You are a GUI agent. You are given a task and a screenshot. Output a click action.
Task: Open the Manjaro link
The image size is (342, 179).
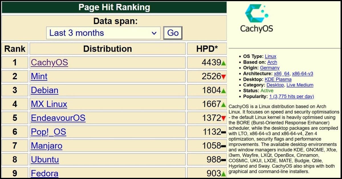point(46,146)
